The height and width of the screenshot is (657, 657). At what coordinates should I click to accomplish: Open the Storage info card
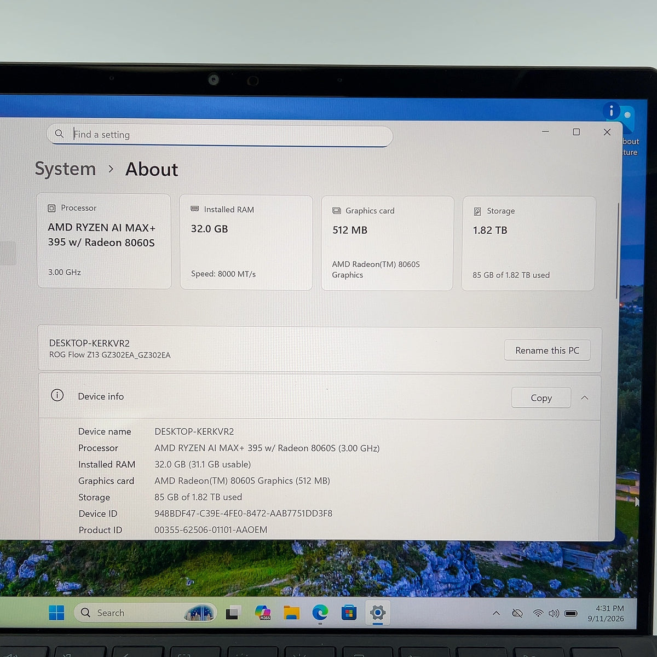click(x=528, y=243)
